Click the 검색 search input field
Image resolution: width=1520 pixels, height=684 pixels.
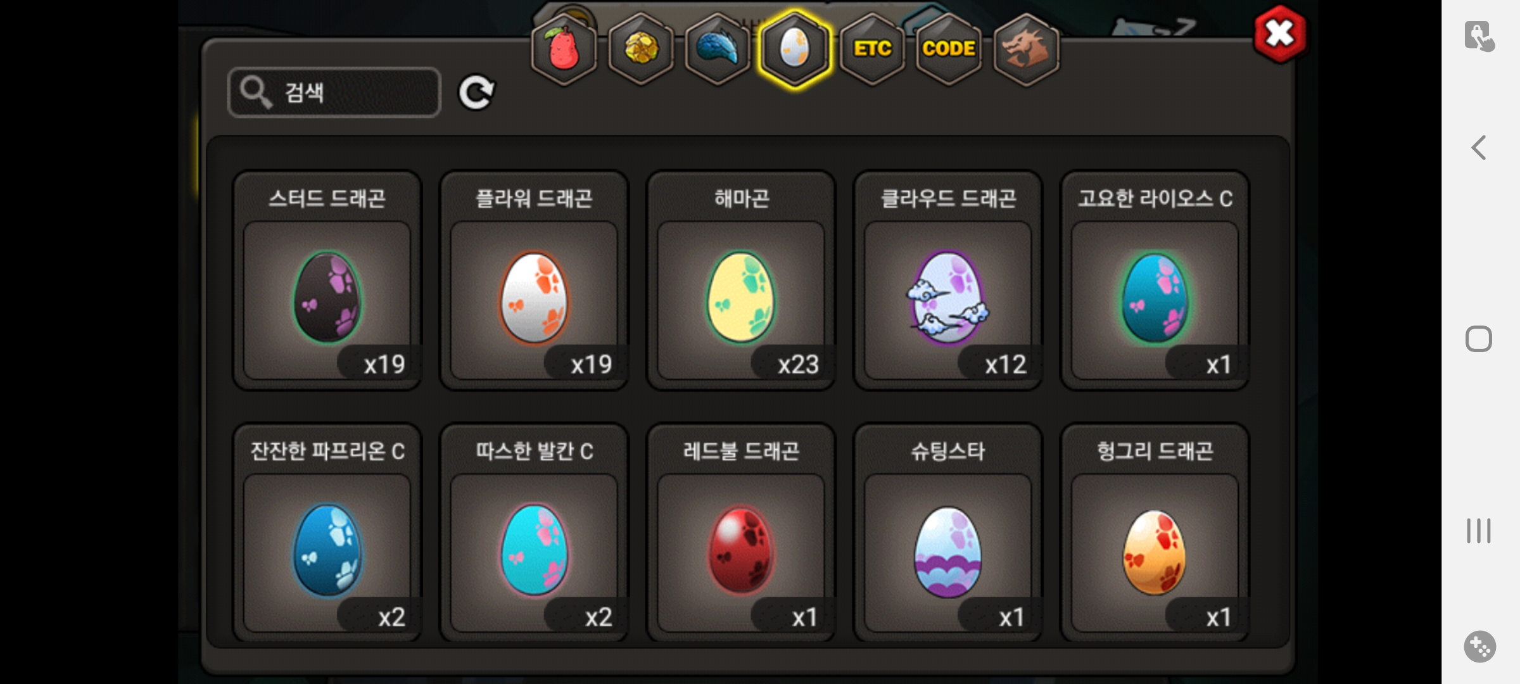[x=334, y=92]
